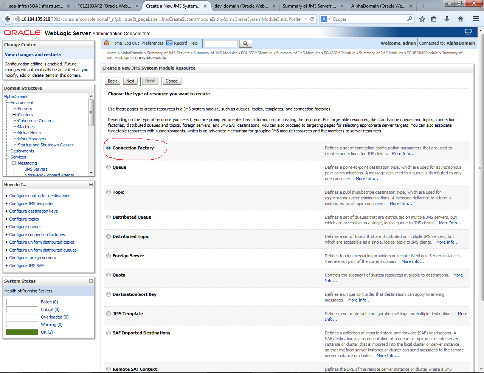This screenshot has height=373, width=484.
Task: Click Configure quotas for destinations link
Action: click(x=40, y=196)
